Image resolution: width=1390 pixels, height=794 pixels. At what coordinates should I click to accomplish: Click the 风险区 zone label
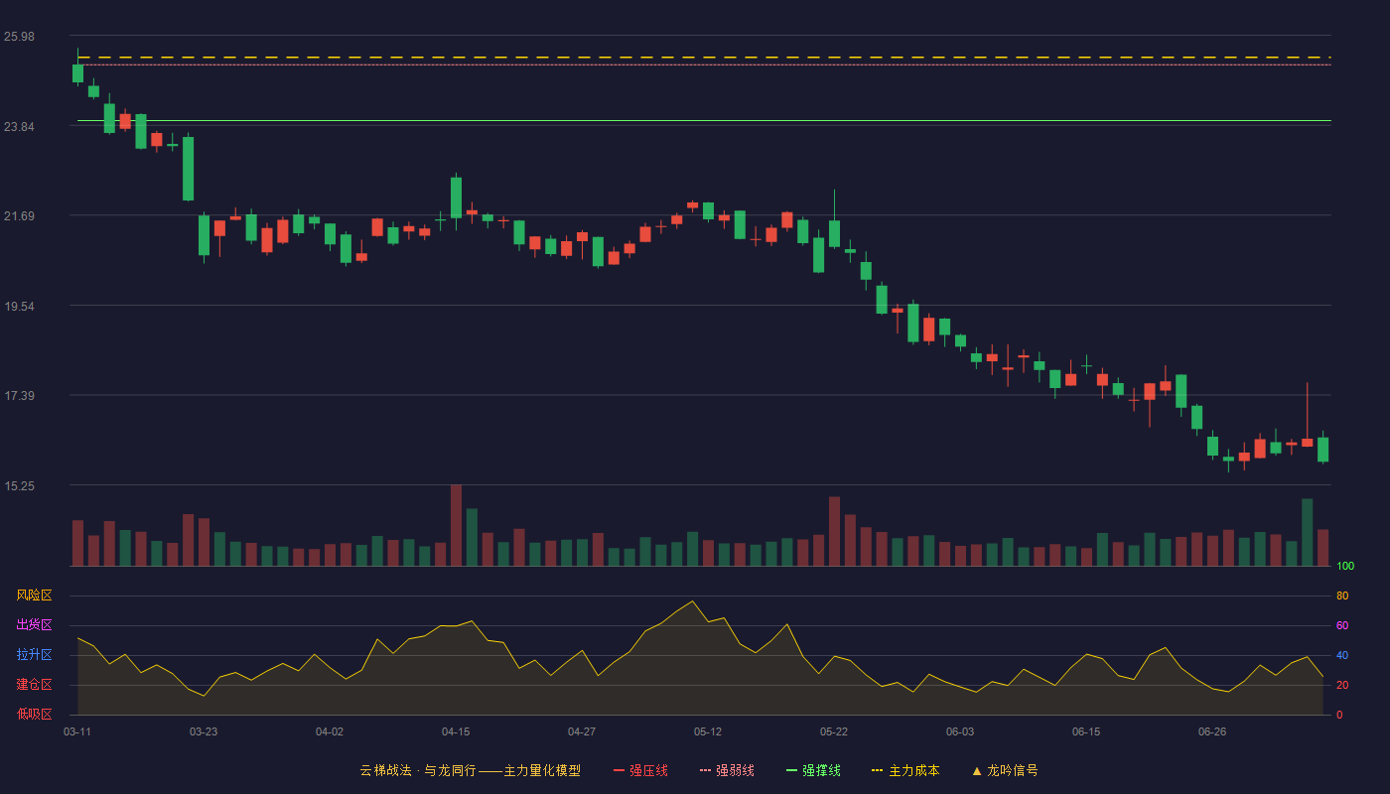(35, 595)
